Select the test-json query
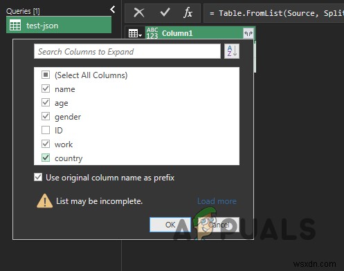This screenshot has width=344, height=271. [x=59, y=25]
